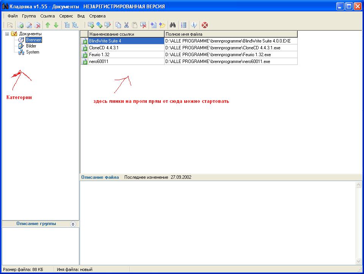Click the edit group pencil icon
364x274 pixels.
(29, 25)
